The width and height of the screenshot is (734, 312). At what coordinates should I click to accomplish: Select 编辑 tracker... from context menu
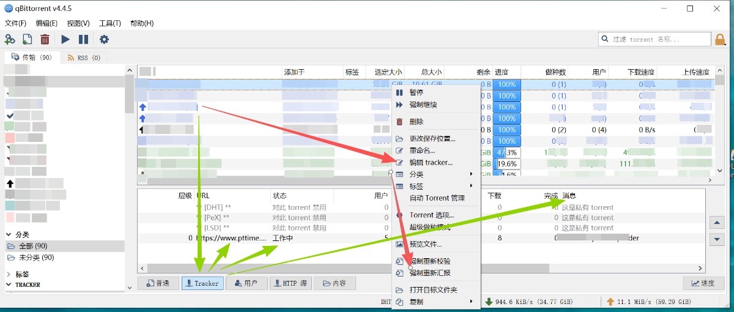click(x=436, y=163)
